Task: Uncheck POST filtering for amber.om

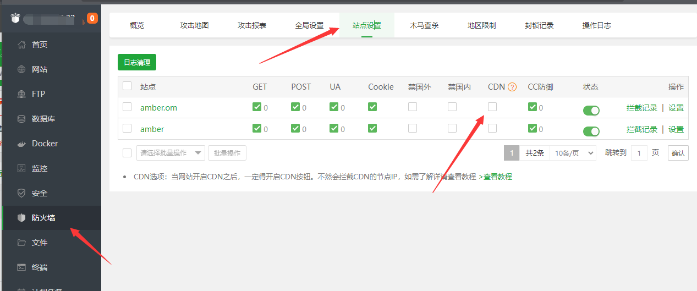Action: click(295, 107)
